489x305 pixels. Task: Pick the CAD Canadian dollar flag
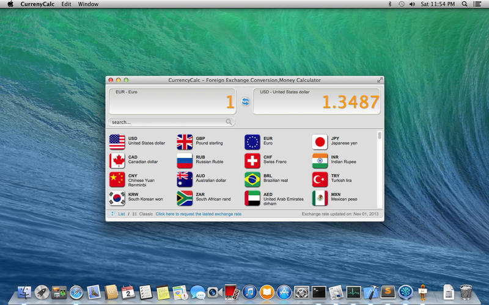(117, 160)
